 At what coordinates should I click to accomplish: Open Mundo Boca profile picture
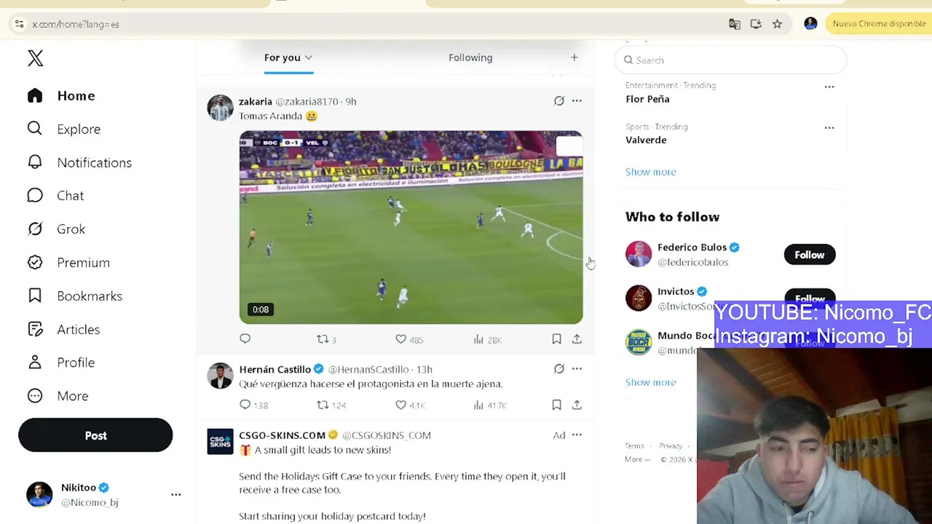[639, 343]
